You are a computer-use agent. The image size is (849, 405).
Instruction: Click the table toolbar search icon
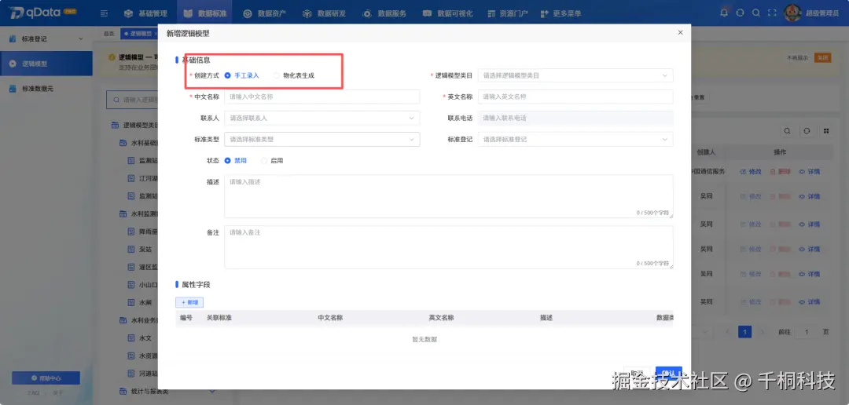point(787,131)
